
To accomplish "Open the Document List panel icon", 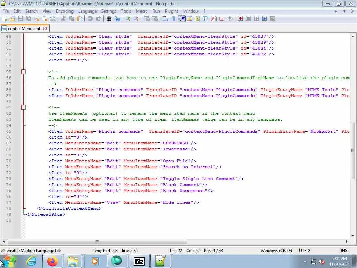I will click(x=206, y=19).
